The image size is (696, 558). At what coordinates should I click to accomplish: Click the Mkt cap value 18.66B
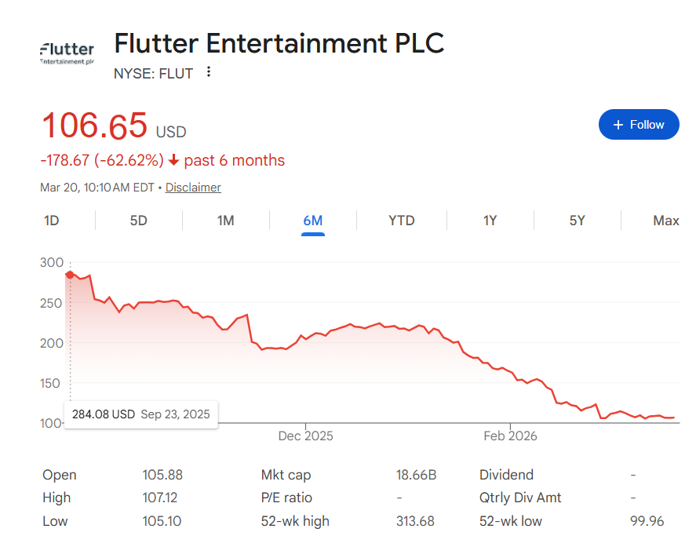click(417, 475)
